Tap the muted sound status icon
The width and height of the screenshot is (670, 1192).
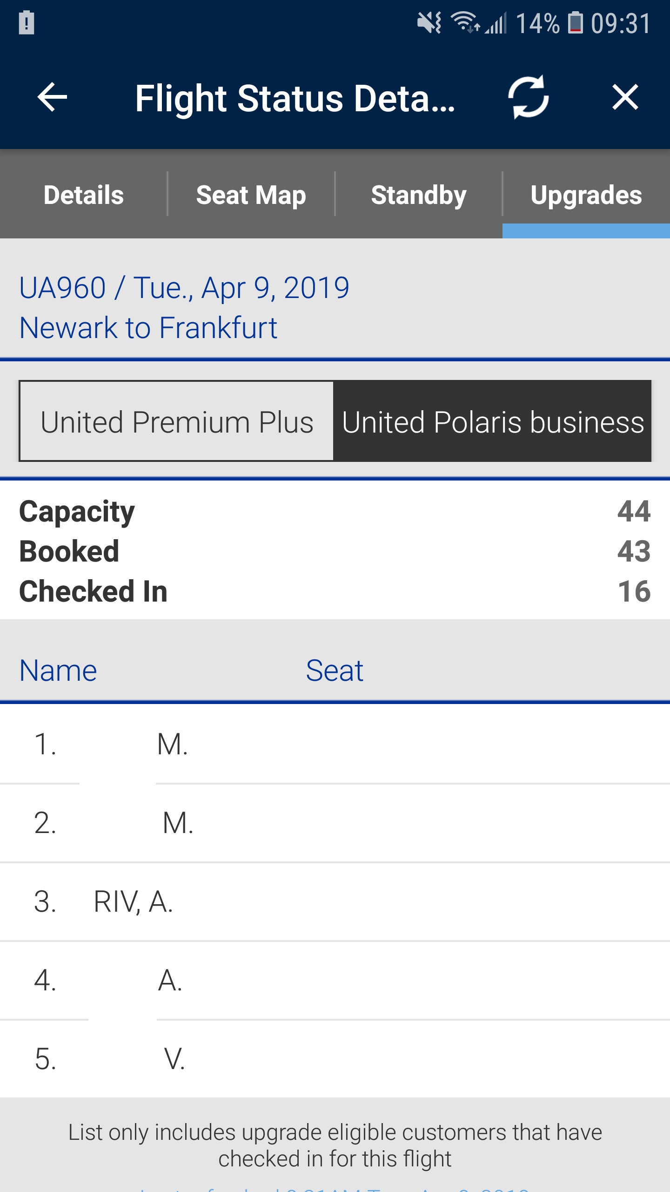[x=429, y=22]
